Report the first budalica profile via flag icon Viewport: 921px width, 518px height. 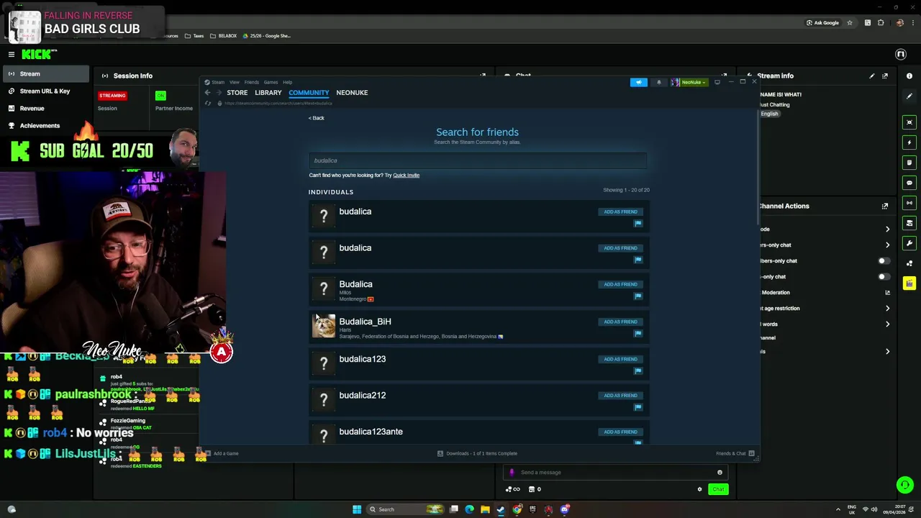(x=638, y=223)
